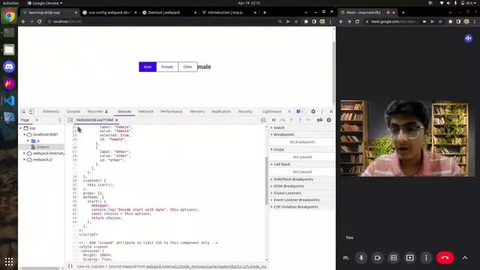Leave the call in the Meet window
This screenshot has width=480, height=270.
click(x=445, y=258)
